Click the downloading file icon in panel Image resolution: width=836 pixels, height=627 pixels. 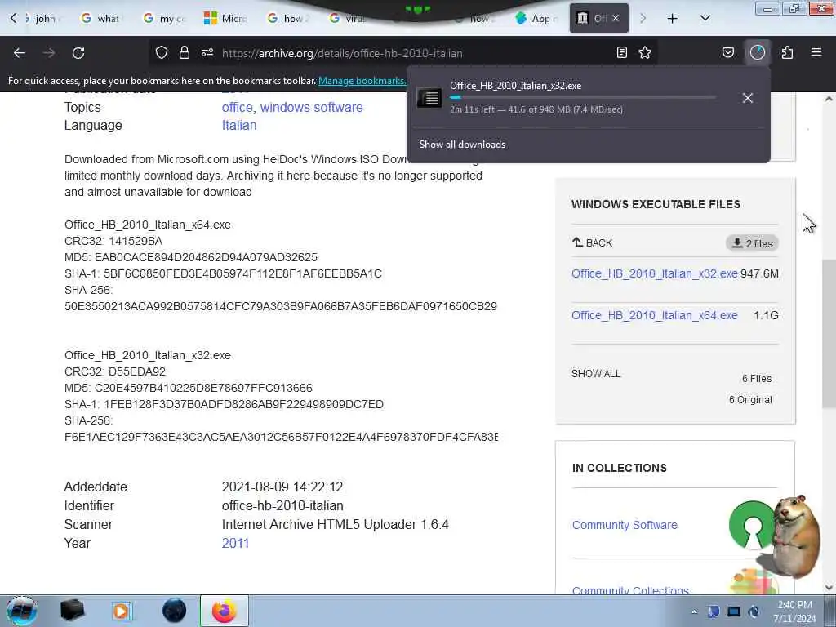[x=429, y=98]
